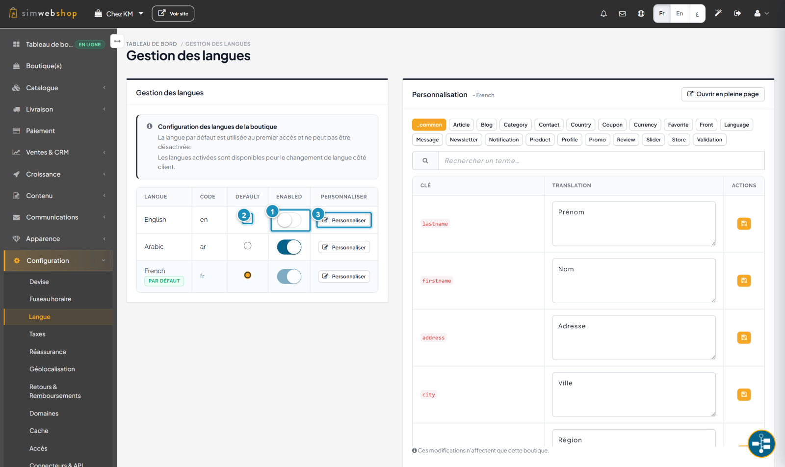Open the user account dropdown
785x467 pixels.
coord(761,13)
